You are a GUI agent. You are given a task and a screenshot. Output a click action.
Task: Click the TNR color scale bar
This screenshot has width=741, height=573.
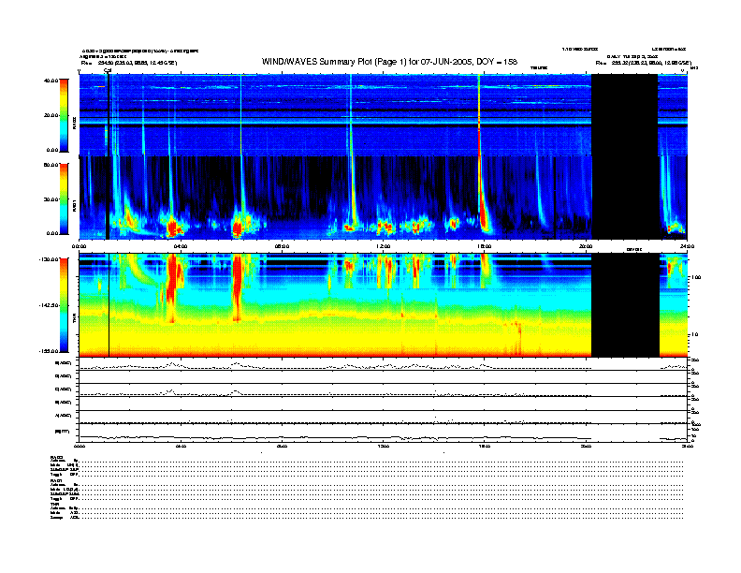point(64,305)
